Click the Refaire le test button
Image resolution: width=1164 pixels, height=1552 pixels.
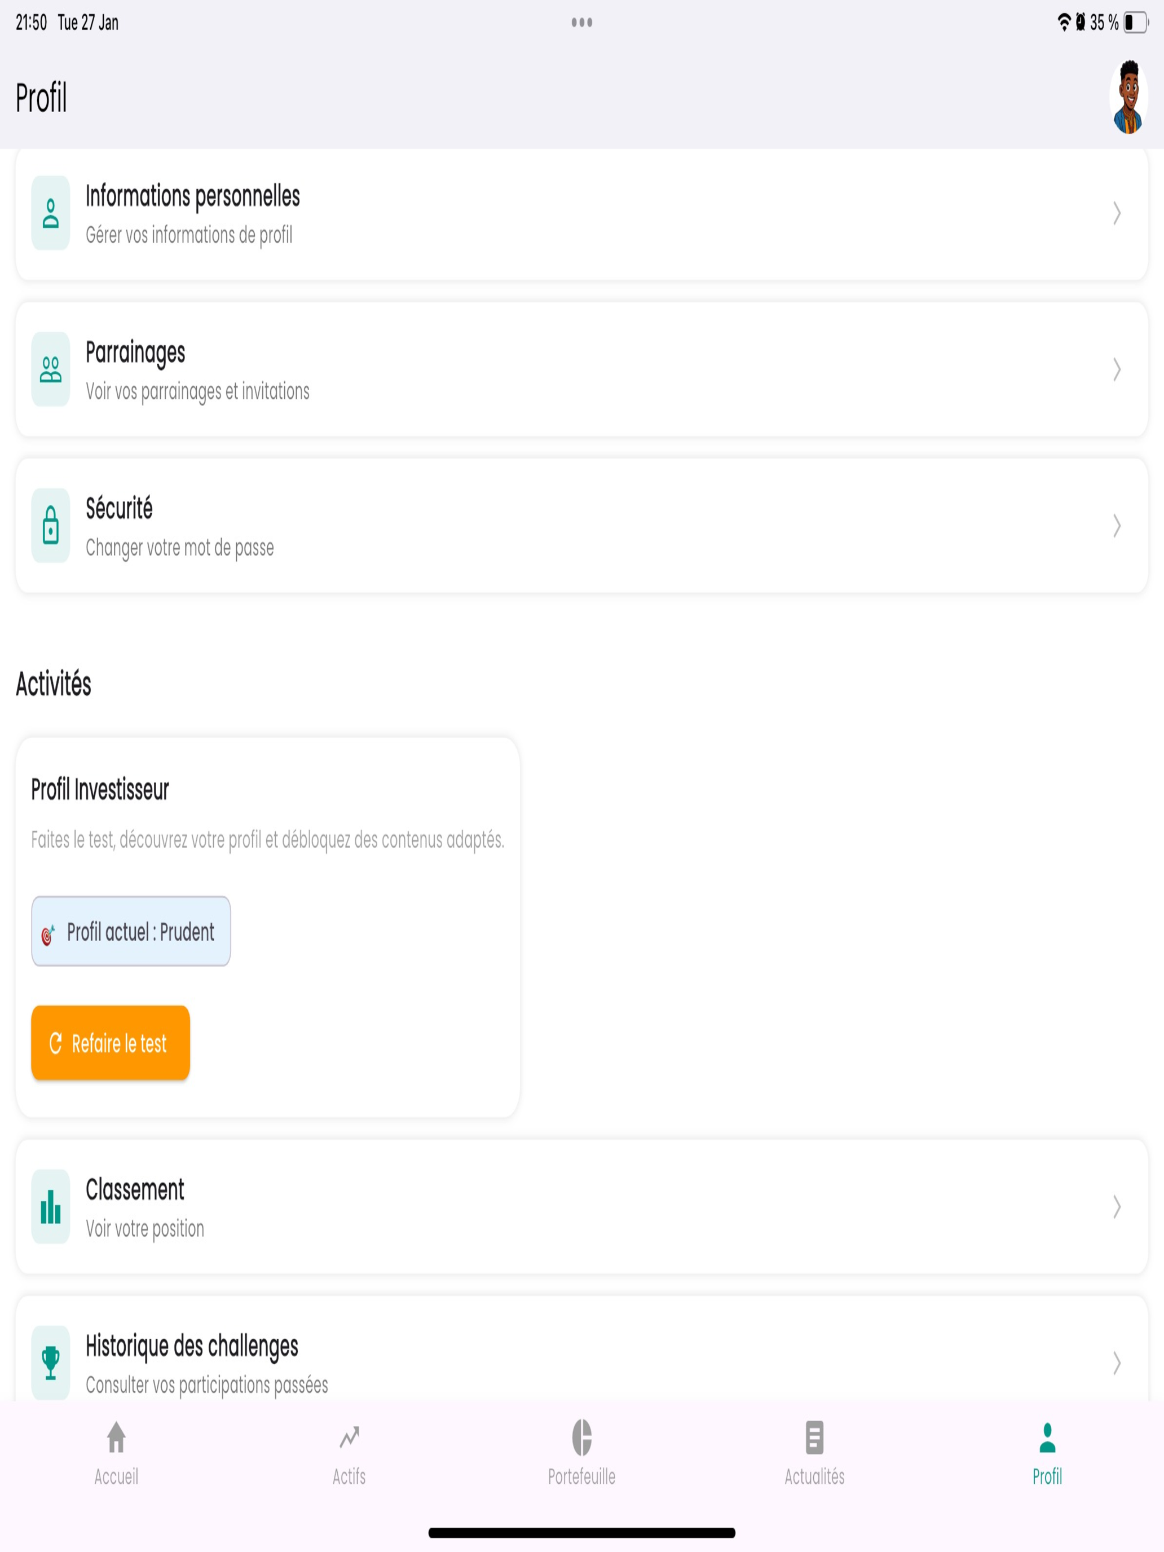(111, 1043)
